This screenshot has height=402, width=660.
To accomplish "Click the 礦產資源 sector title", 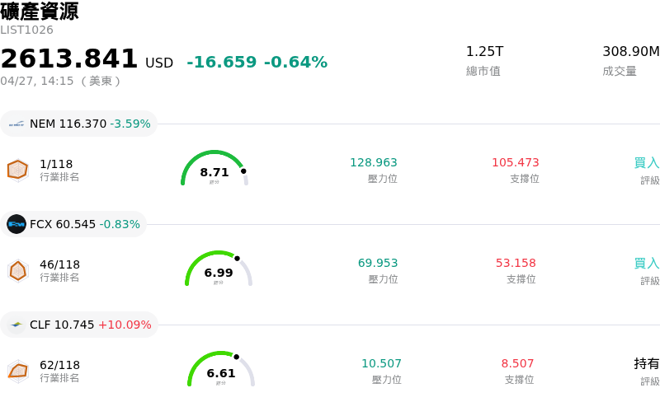I will pyautogui.click(x=40, y=12).
